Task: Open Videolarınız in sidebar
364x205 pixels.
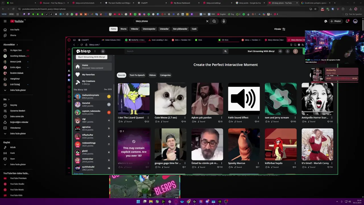Action: (15, 128)
